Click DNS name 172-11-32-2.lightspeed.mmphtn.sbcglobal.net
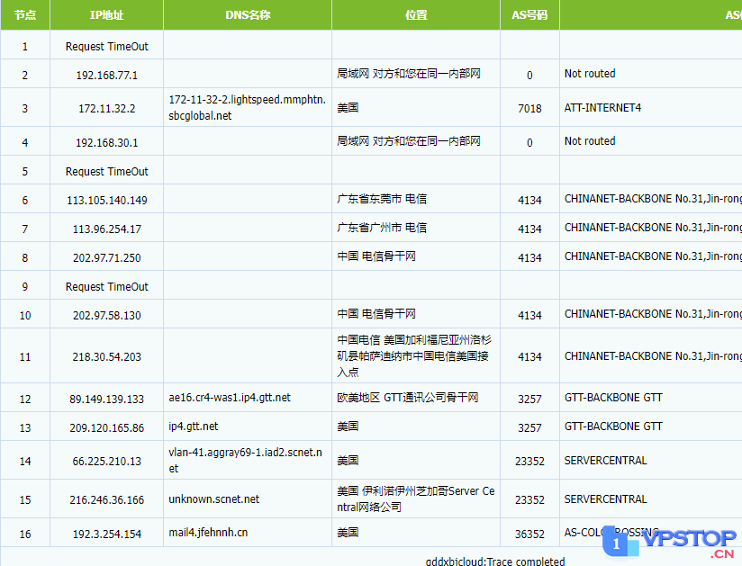Screen dimensions: 742x566 [x=247, y=108]
